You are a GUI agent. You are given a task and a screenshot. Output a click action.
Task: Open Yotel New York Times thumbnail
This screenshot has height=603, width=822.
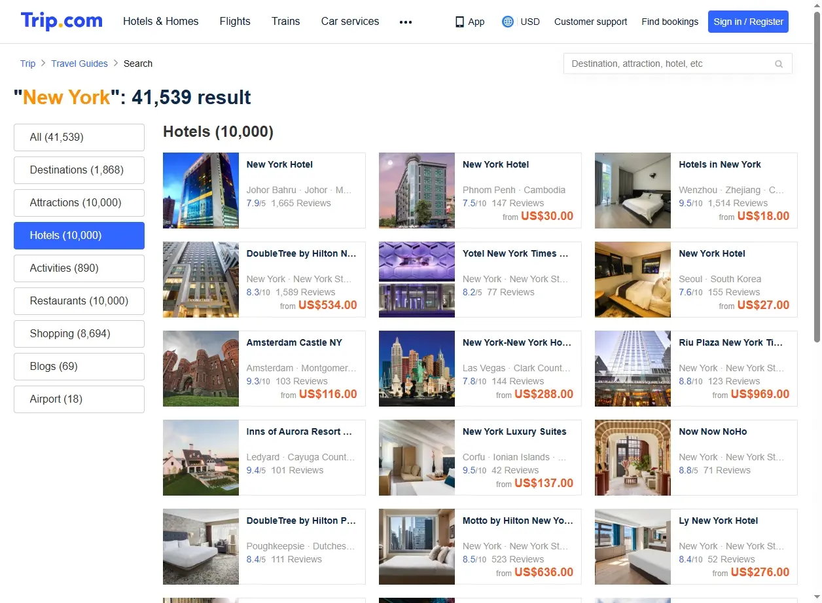coord(417,280)
